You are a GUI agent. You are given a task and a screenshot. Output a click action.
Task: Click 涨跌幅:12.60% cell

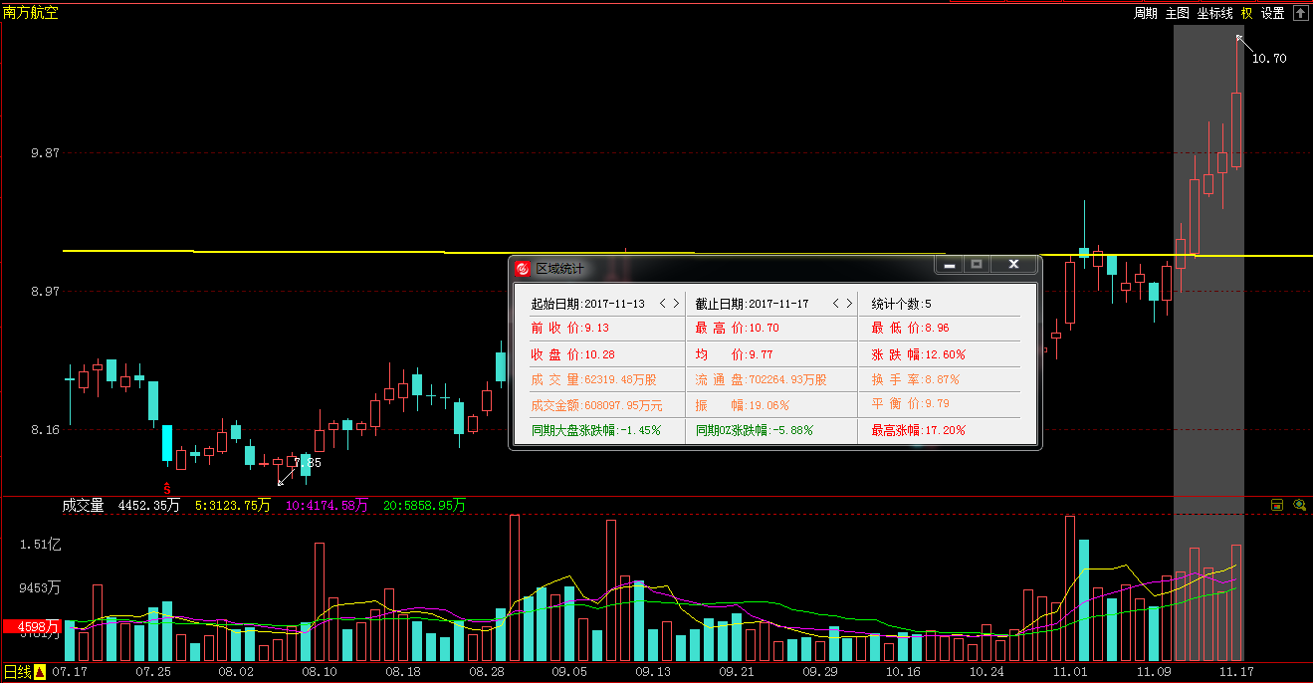(919, 354)
